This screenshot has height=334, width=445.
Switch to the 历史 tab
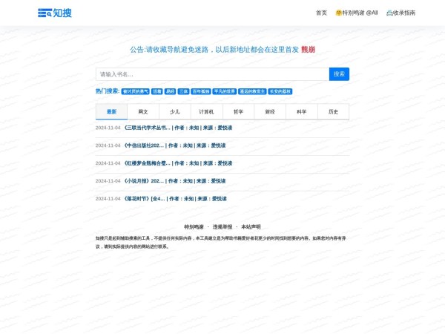coord(333,112)
